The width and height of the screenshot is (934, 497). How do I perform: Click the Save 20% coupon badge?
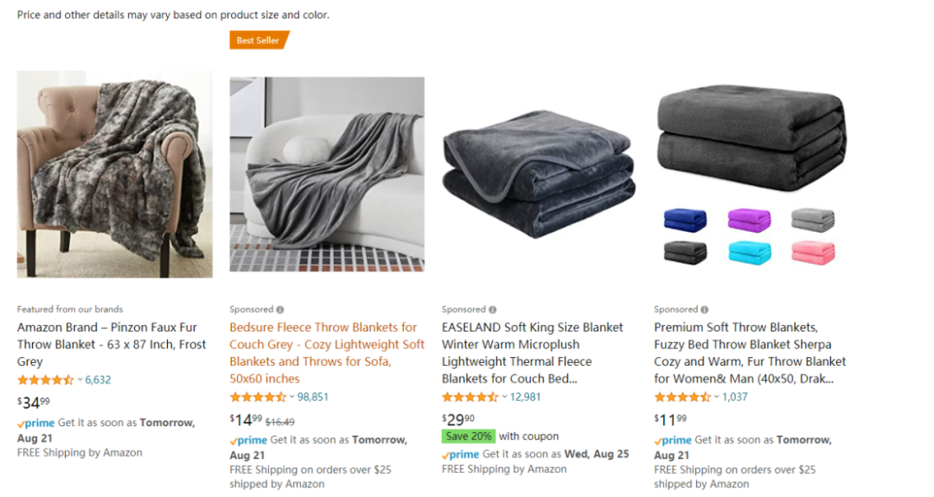[468, 436]
